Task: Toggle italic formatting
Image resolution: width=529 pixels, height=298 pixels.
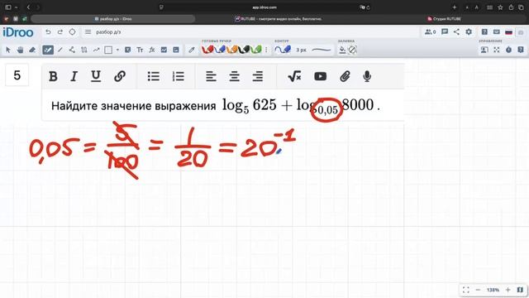Action: (74, 76)
